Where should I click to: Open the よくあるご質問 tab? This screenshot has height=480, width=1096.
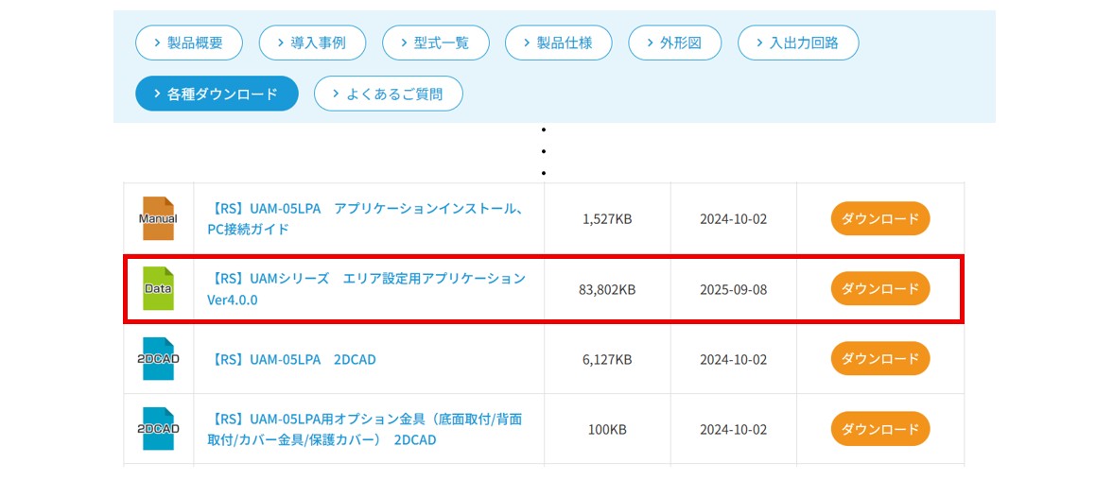pyautogui.click(x=388, y=94)
